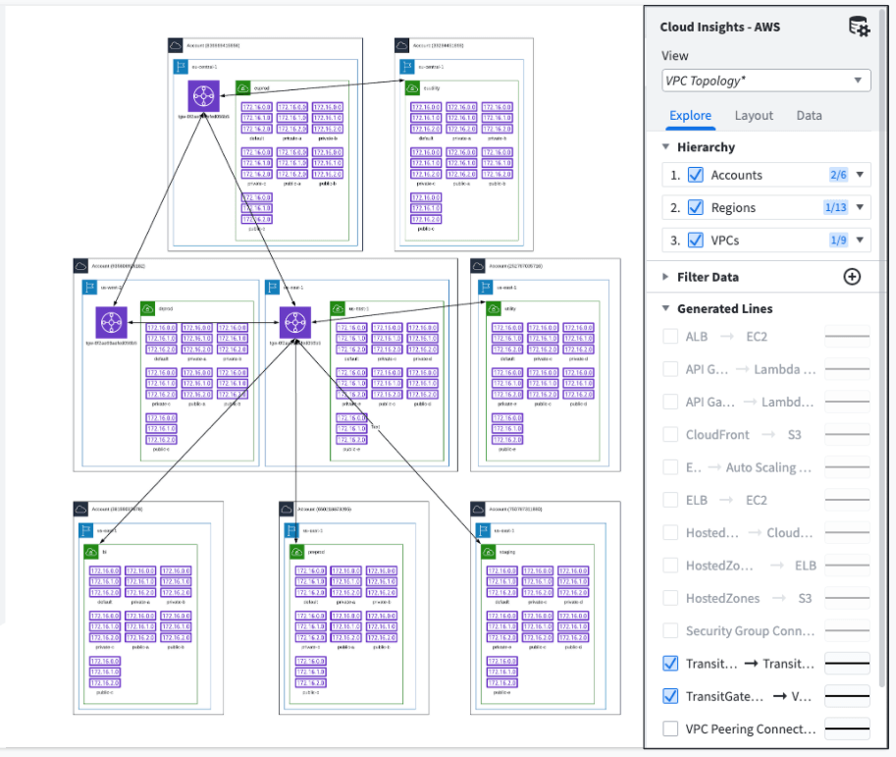Click the Accounts 2/6 count badge

838,175
